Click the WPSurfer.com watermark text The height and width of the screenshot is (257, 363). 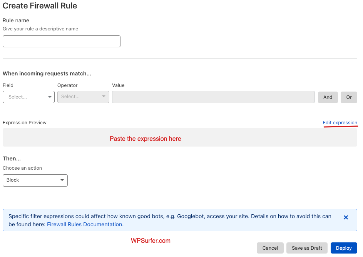[151, 241]
